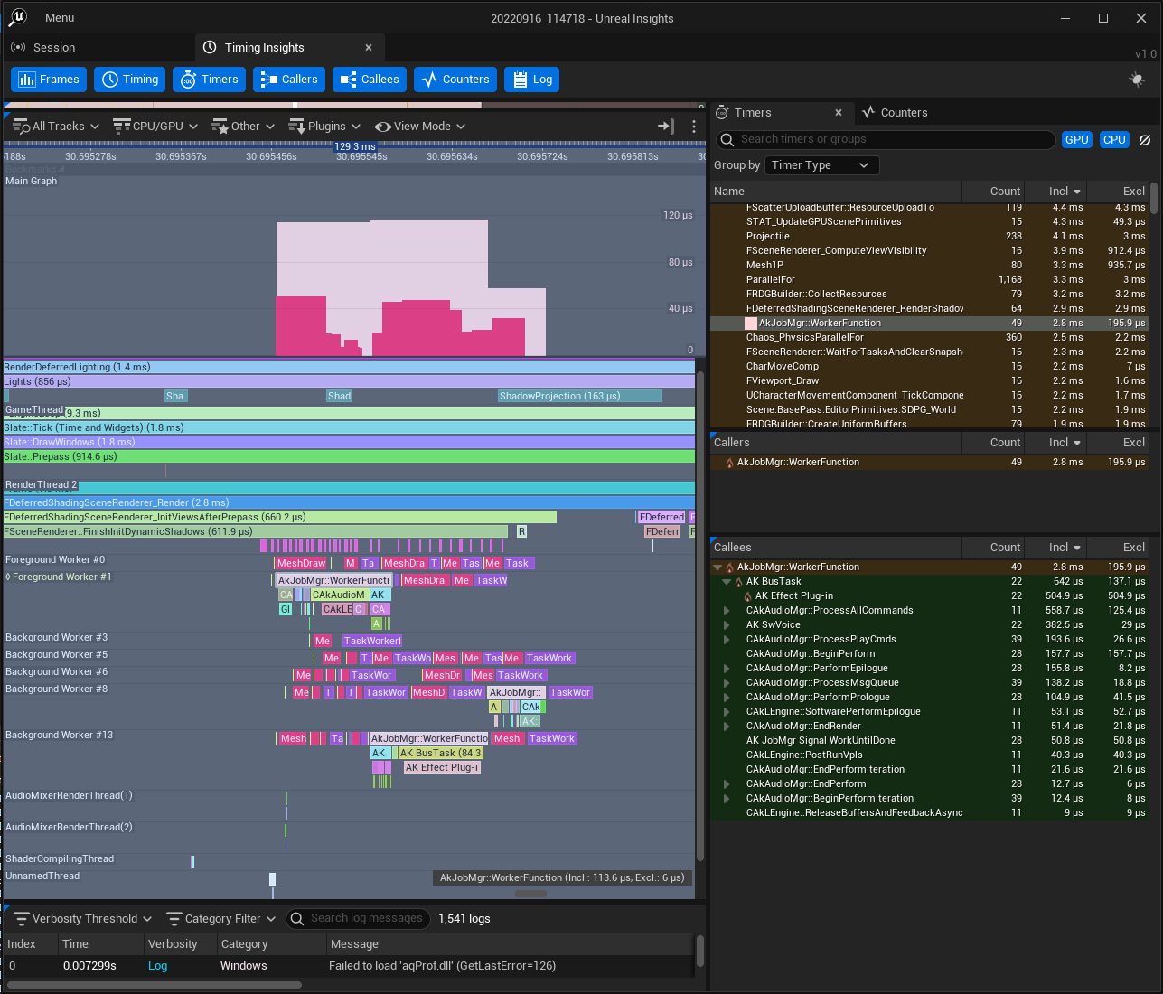Screen dimensions: 1163x994
Task: Toggle the Frames panel button
Action: [x=49, y=80]
